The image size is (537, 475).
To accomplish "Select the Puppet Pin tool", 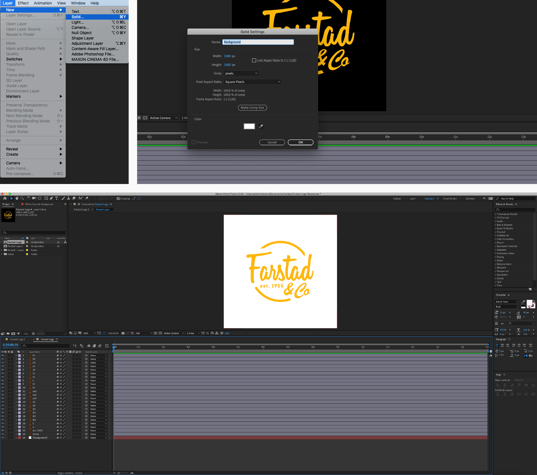I will [87, 198].
